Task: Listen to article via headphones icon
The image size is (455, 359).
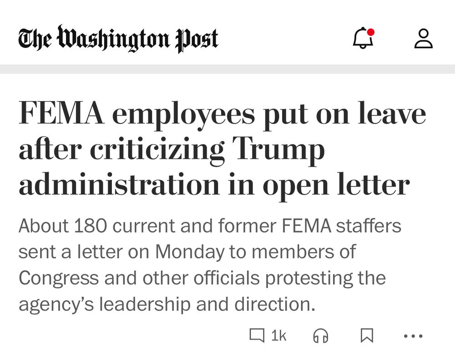Action: (x=321, y=336)
